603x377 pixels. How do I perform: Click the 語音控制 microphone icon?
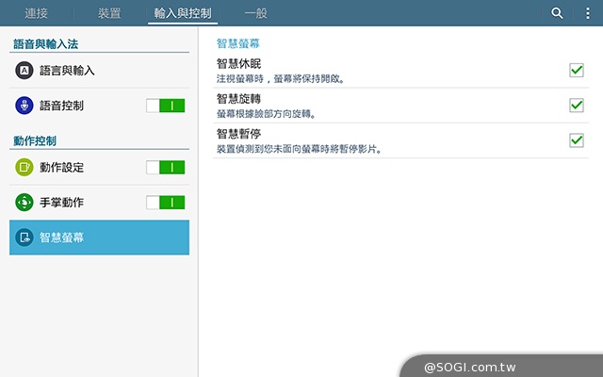pyautogui.click(x=24, y=106)
